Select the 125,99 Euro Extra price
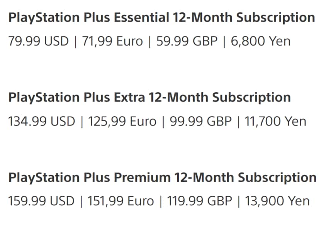The height and width of the screenshot is (225, 336). (x=122, y=122)
